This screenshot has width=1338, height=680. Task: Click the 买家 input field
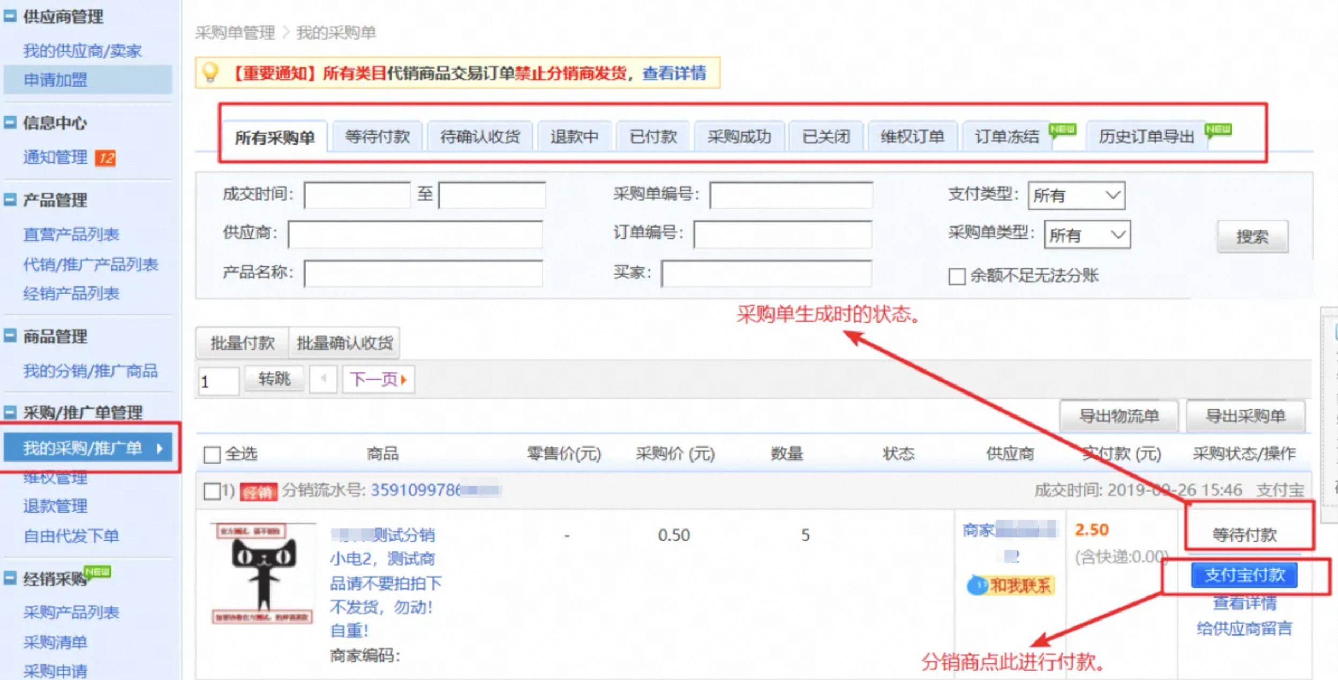click(x=766, y=273)
